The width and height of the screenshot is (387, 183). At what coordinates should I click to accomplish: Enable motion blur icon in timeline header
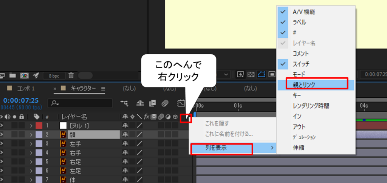coord(164,103)
